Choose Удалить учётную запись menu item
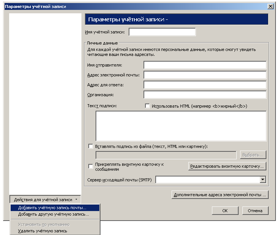Screen dimensions: 277x235 55,231
